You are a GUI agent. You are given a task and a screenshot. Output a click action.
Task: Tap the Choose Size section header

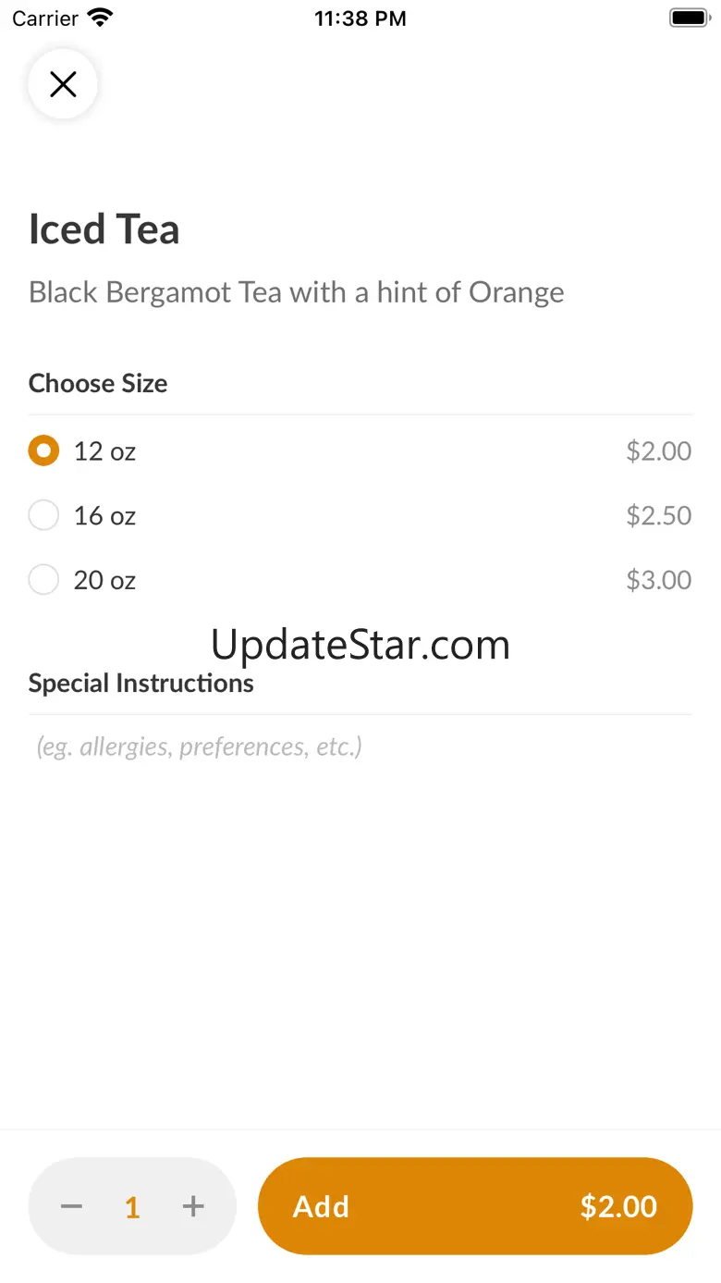pos(98,384)
